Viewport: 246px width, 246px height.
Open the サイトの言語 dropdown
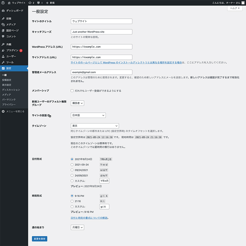88,115
